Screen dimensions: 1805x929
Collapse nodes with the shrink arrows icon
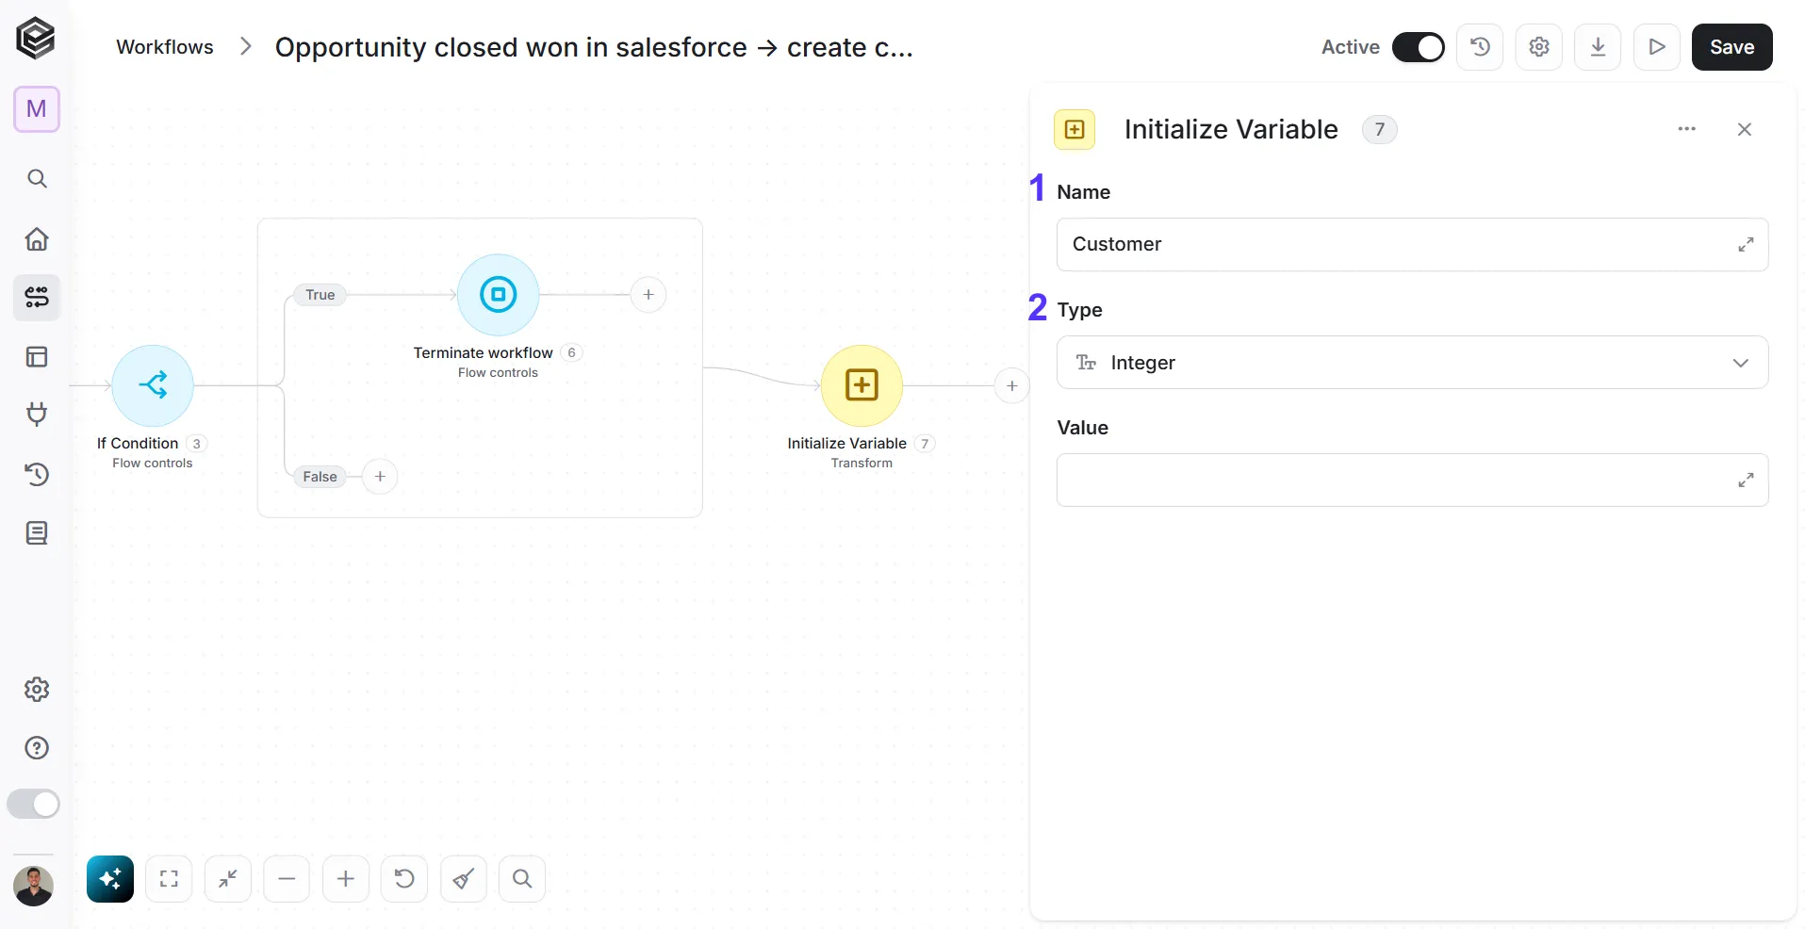228,879
